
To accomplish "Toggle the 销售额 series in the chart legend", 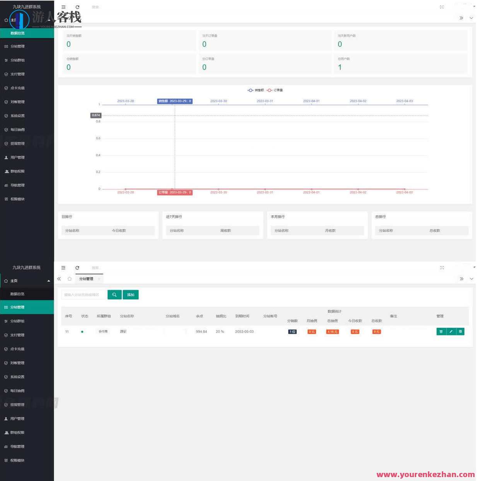I will [256, 90].
